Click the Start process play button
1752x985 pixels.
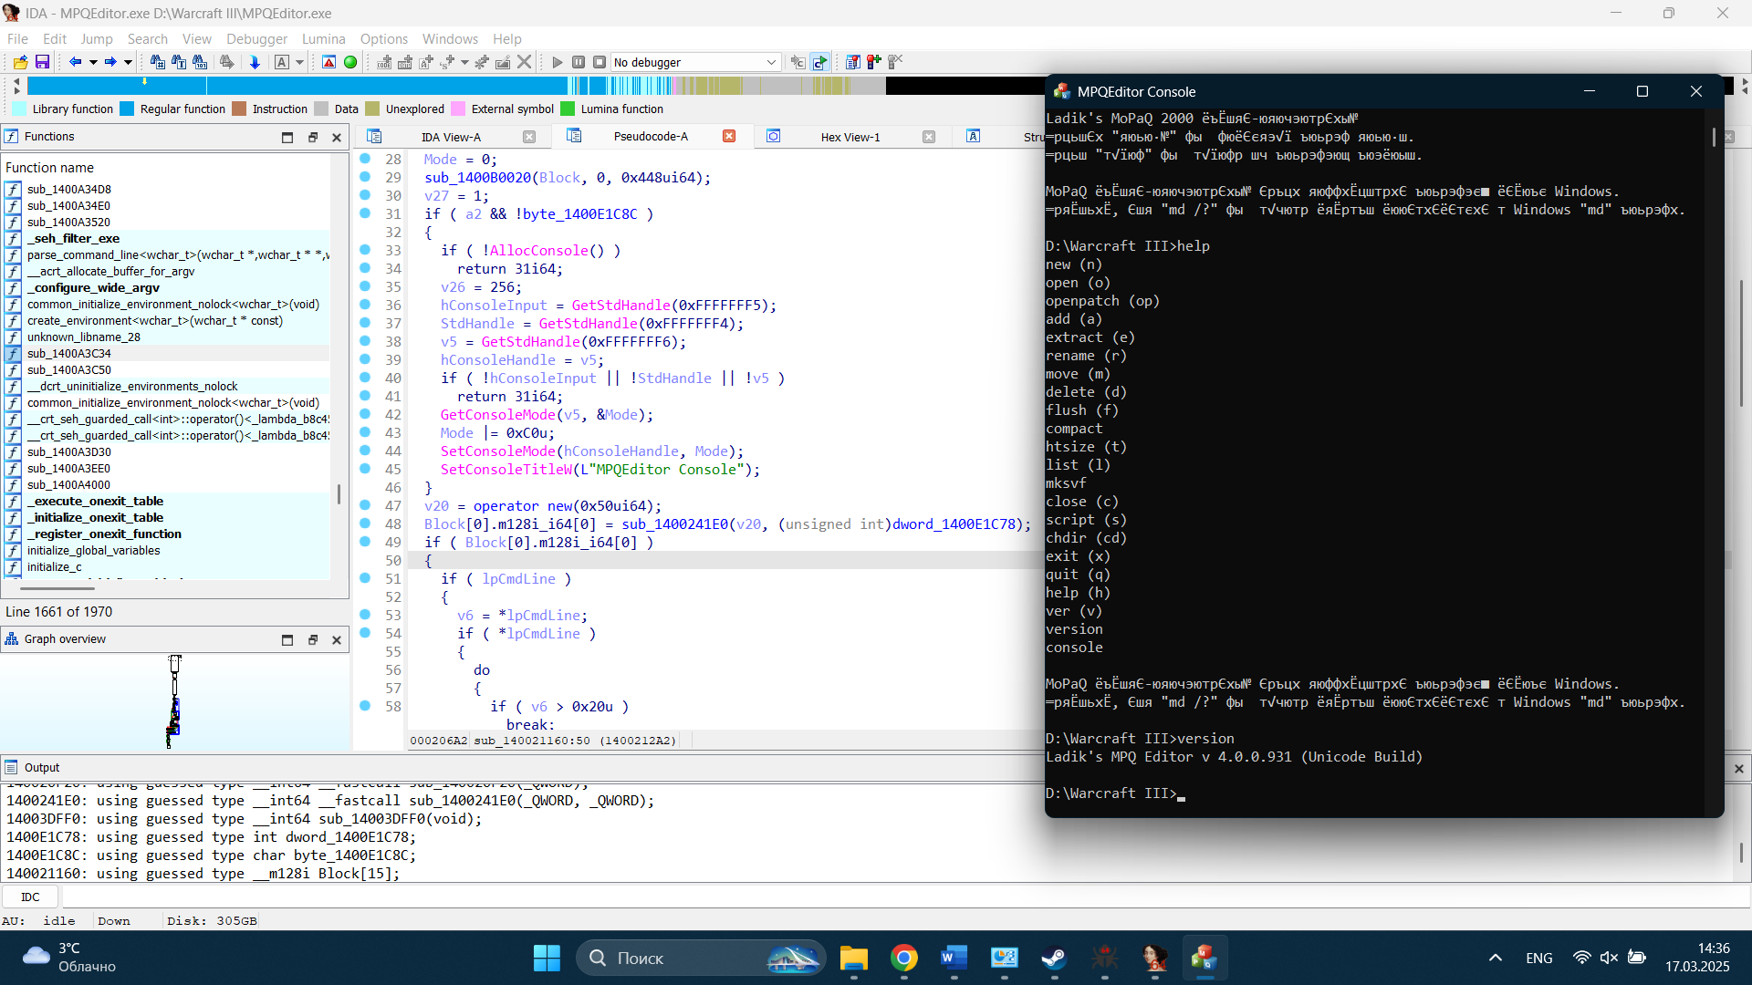557,62
